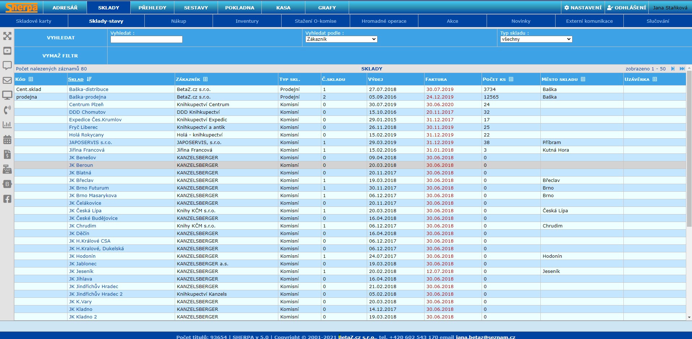Jump to the last page of records
Screen dimensions: 692x339
[682, 69]
